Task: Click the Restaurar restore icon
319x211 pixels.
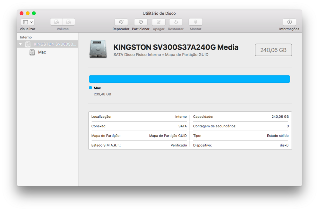Action: (x=176, y=22)
